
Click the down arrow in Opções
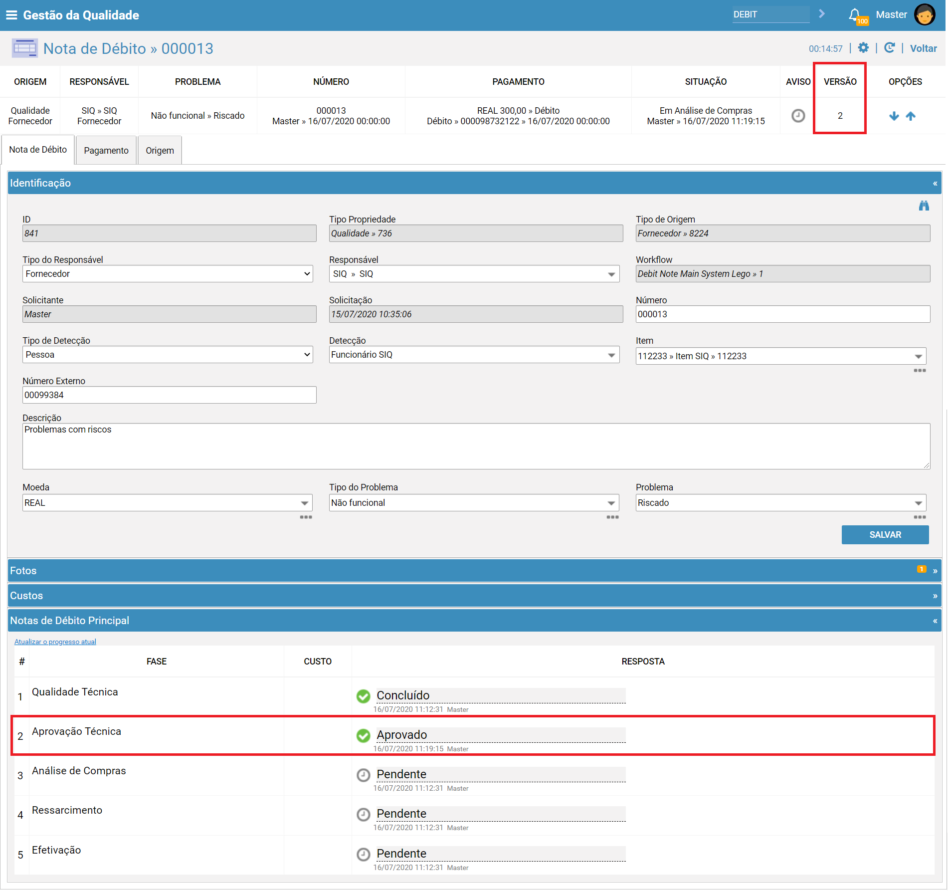coord(894,116)
